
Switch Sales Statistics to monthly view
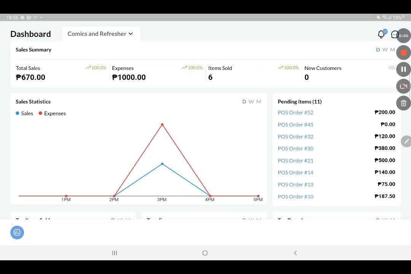[x=259, y=102]
